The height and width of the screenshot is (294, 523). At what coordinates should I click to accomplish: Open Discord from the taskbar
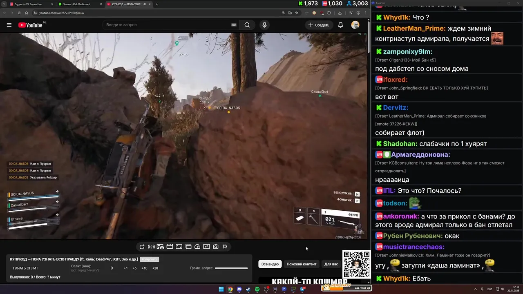pyautogui.click(x=239, y=289)
